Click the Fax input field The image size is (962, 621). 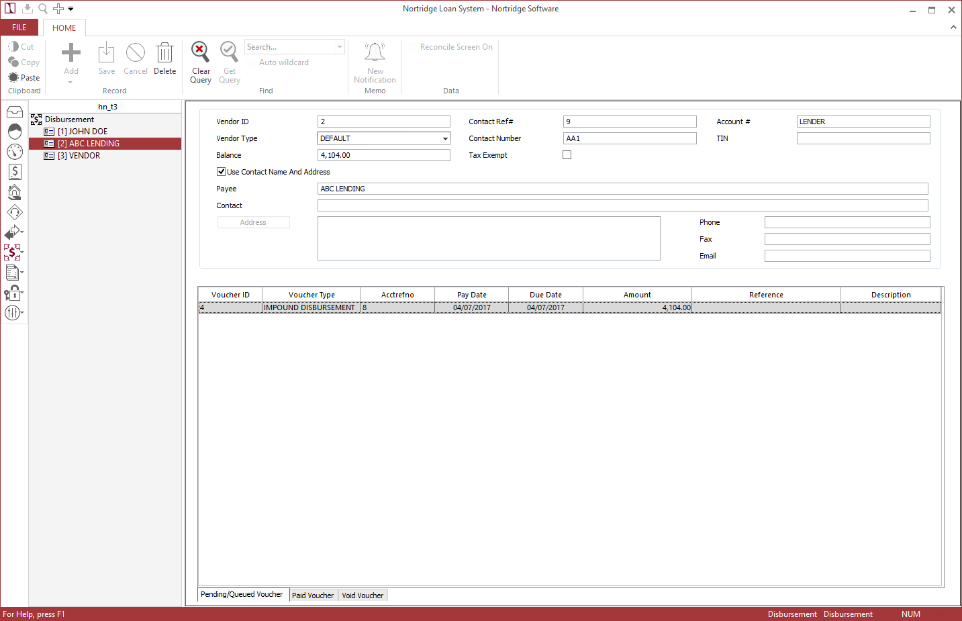(x=847, y=239)
